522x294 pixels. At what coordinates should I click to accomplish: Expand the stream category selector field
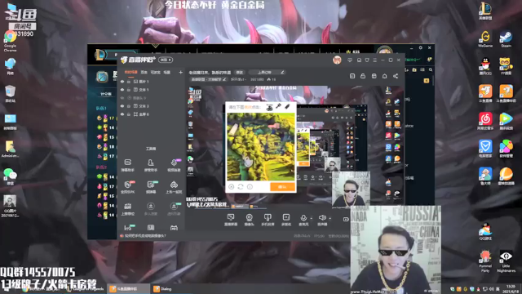pos(208,79)
